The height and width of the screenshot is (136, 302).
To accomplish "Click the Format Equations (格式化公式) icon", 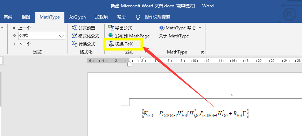I will point(75,36).
